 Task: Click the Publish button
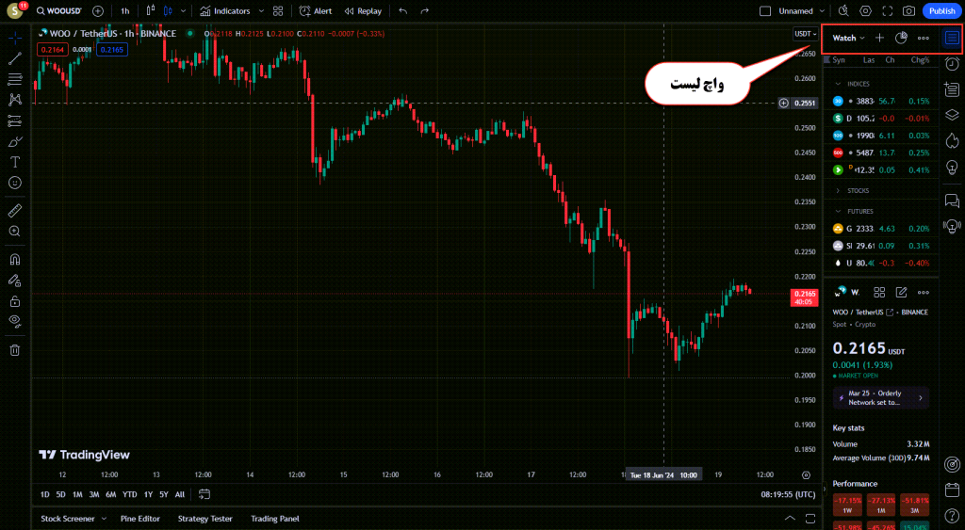[941, 11]
